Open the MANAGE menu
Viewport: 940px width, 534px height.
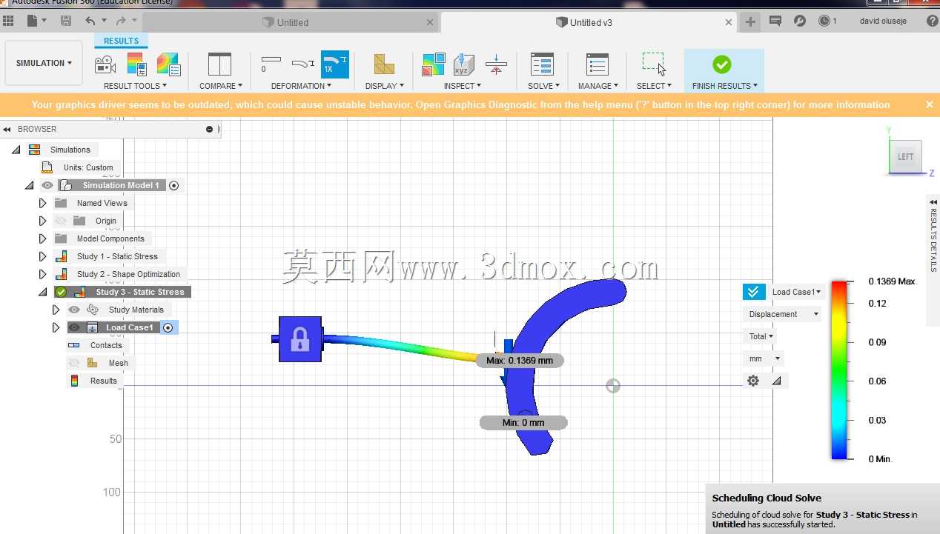(598, 86)
